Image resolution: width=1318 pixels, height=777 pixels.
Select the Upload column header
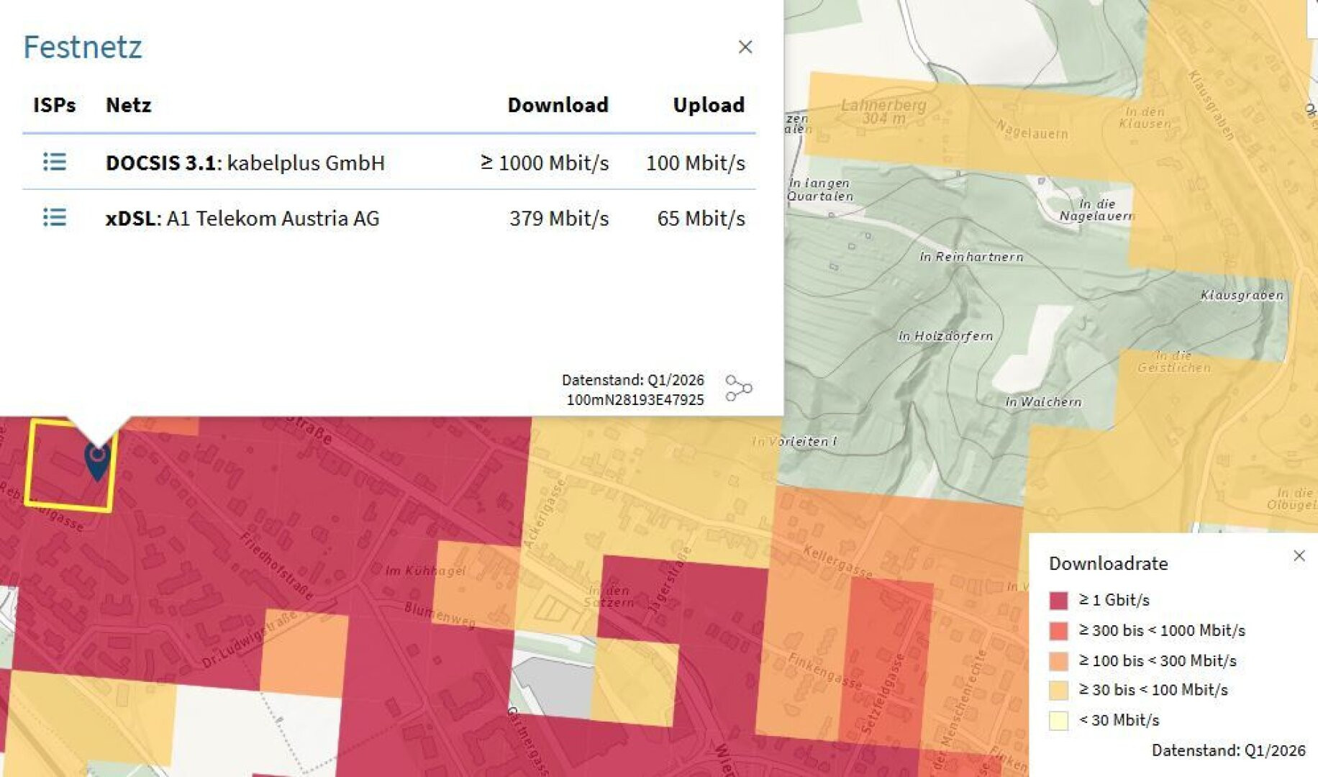click(709, 105)
